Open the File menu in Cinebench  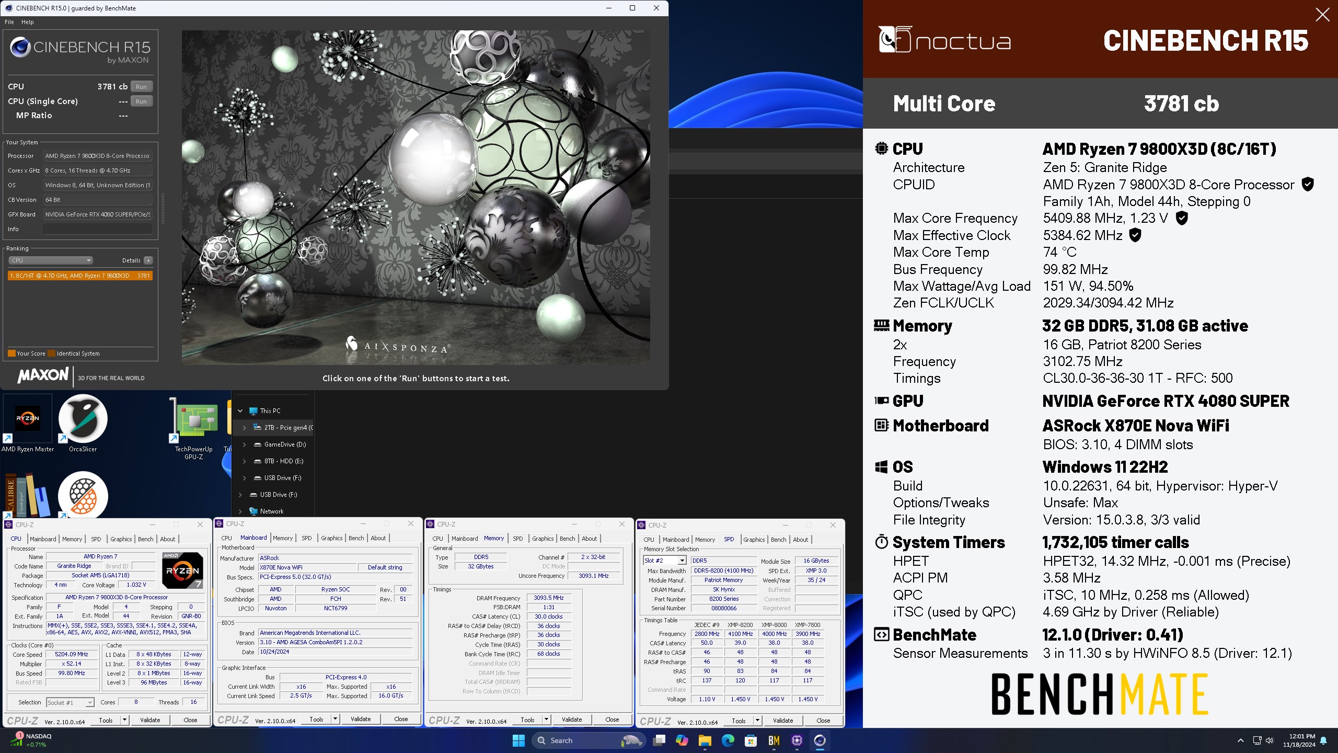click(9, 22)
